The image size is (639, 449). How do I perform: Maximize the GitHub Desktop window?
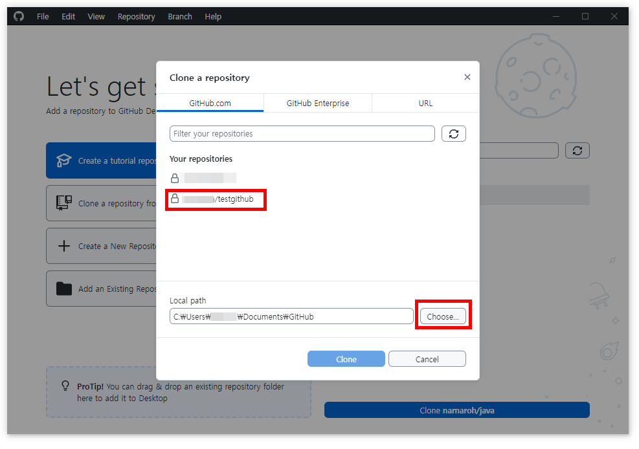[x=585, y=16]
